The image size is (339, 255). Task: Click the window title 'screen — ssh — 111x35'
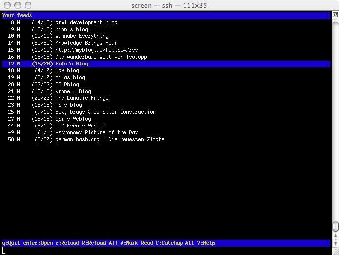(x=169, y=5)
